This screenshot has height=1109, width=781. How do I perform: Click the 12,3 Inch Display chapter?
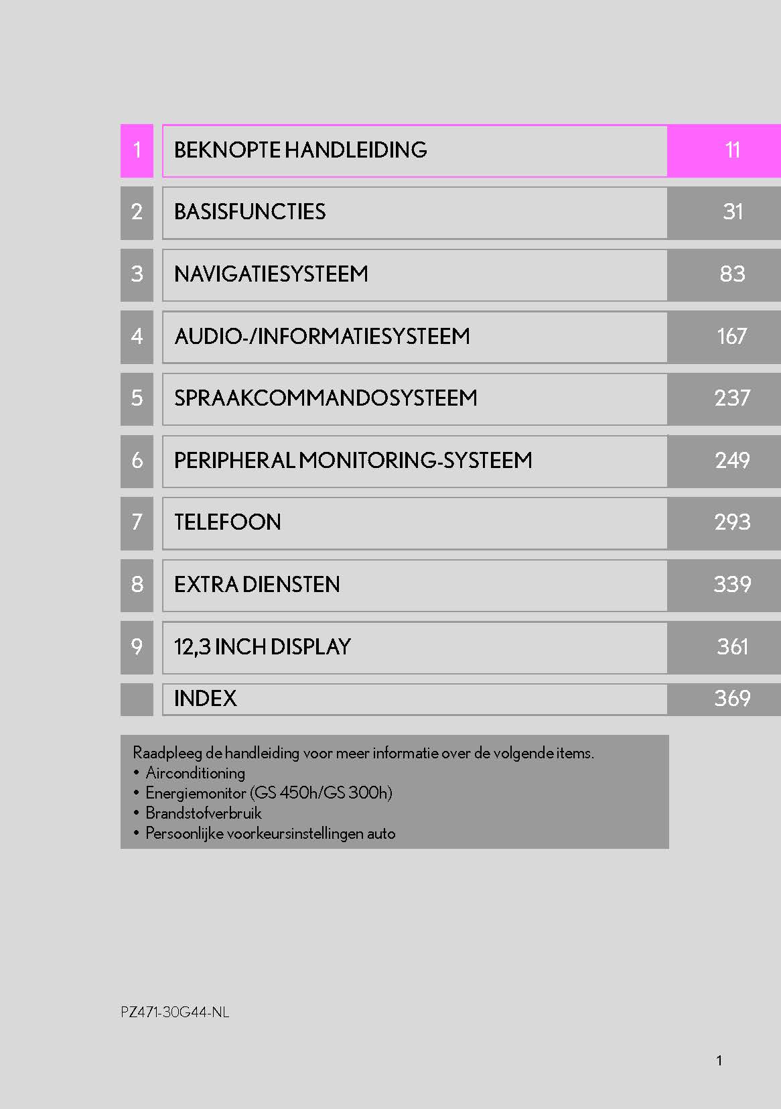[x=263, y=648]
